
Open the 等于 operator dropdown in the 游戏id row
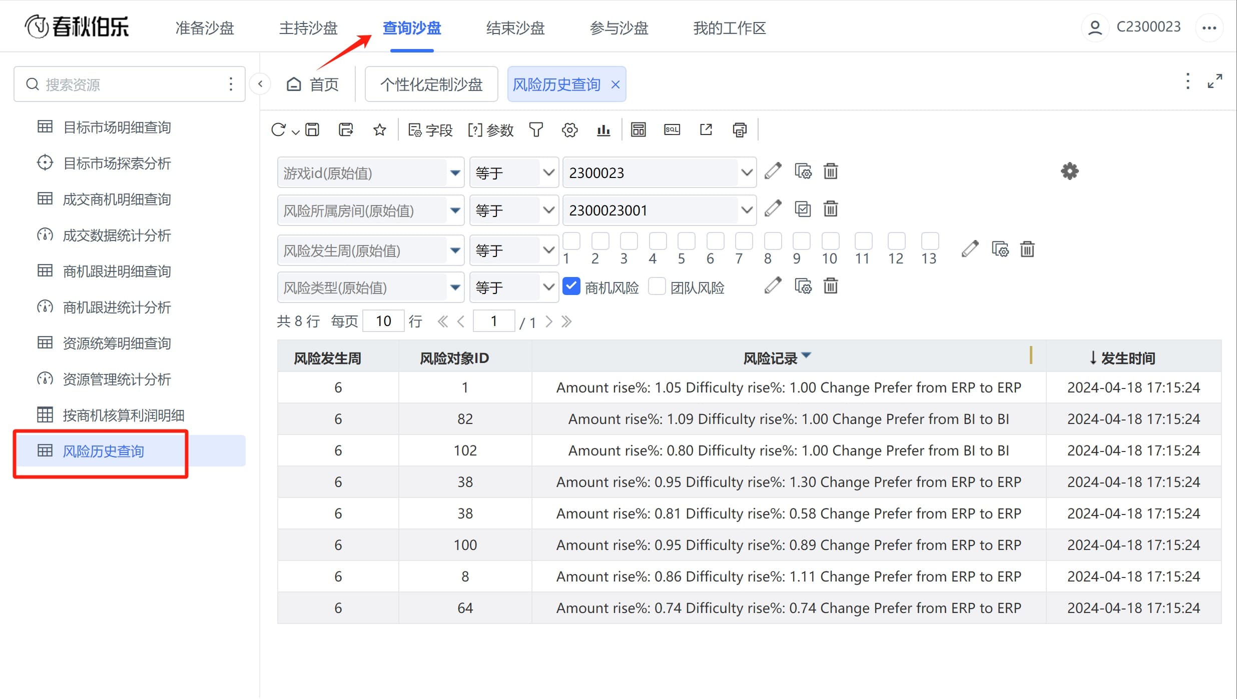514,173
